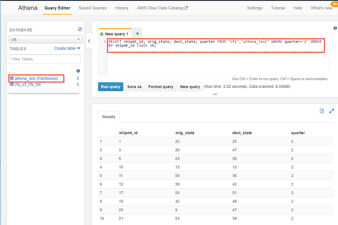338x225 pixels.
Task: Click Run query button
Action: tap(111, 87)
